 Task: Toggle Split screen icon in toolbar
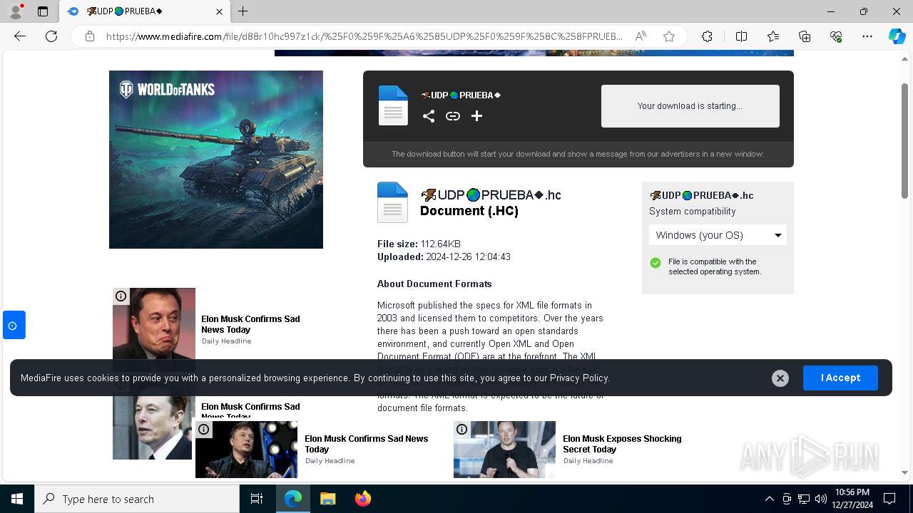point(741,36)
